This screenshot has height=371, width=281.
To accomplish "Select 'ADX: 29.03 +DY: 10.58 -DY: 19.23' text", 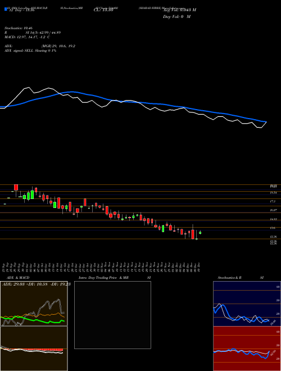I will pos(37,284).
